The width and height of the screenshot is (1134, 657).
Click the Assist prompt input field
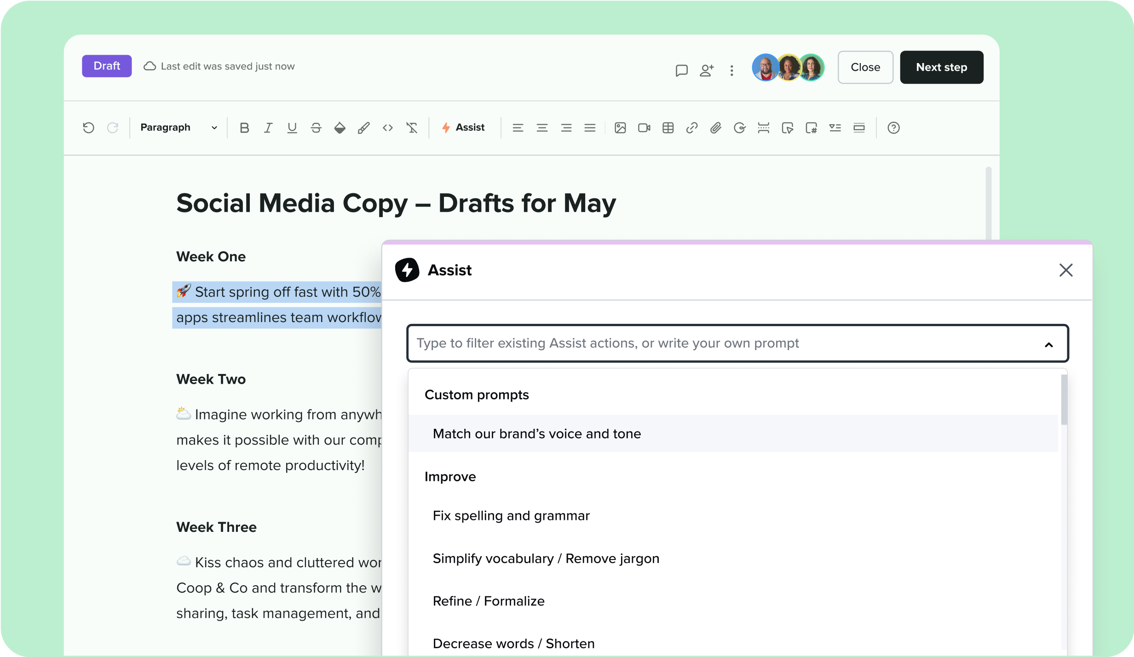tap(690, 343)
